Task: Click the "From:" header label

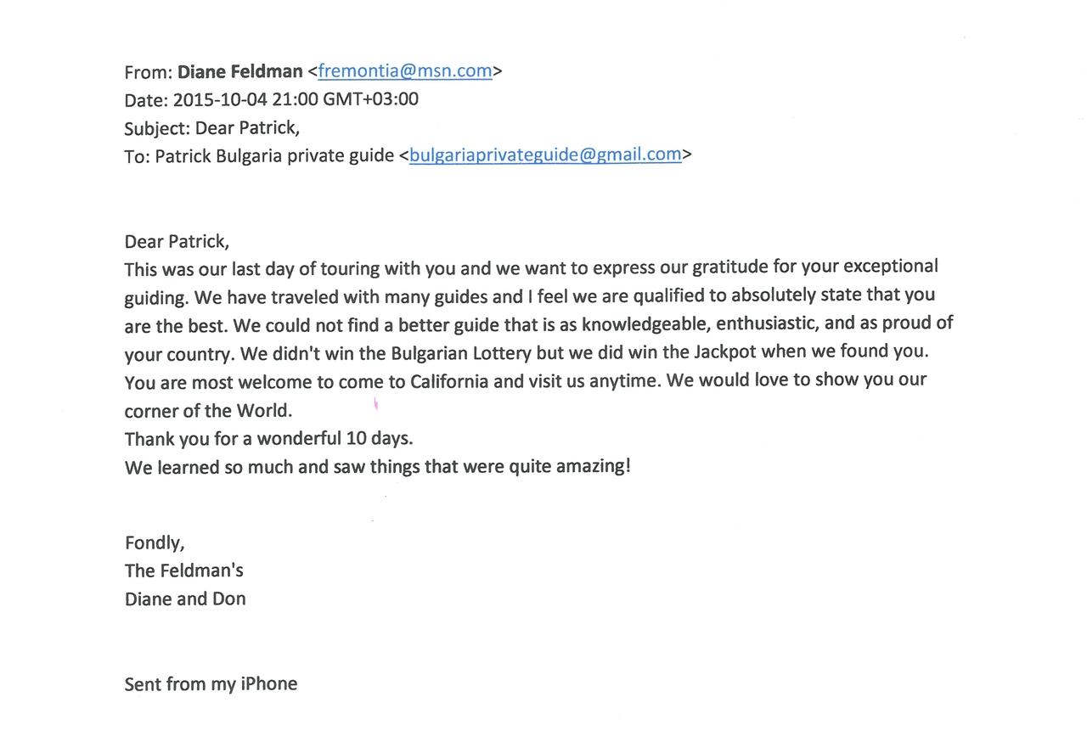Action: pyautogui.click(x=149, y=72)
